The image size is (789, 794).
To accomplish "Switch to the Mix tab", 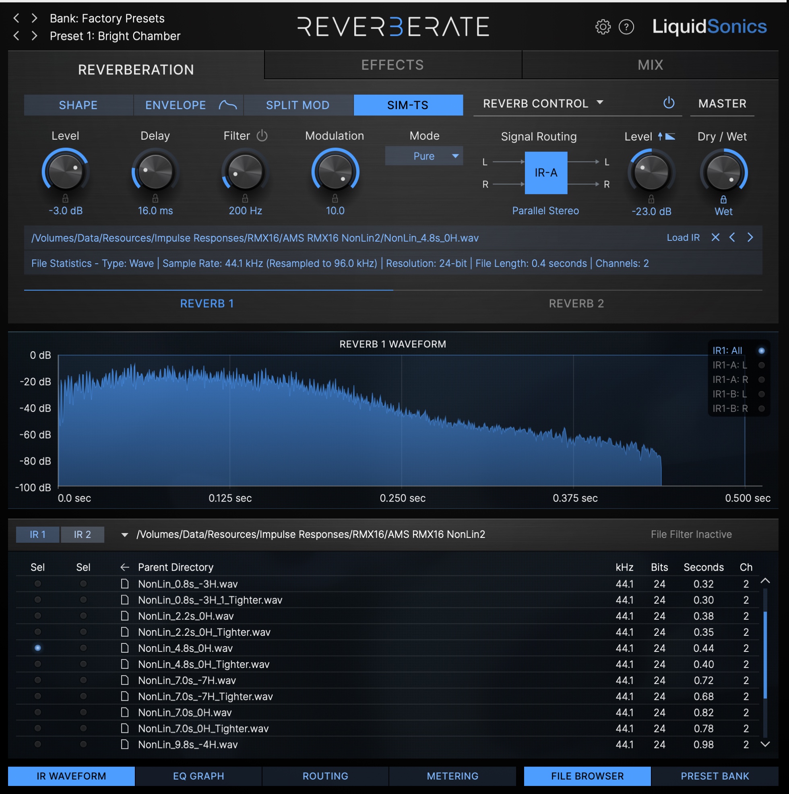I will point(650,65).
